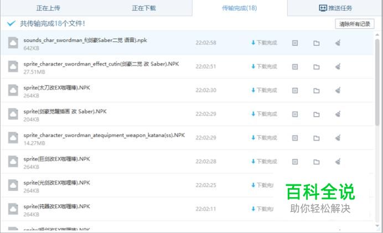This screenshot has width=383, height=233.
Task: Click file type icon of sounds_char_swordman_f
Action: [x=13, y=43]
